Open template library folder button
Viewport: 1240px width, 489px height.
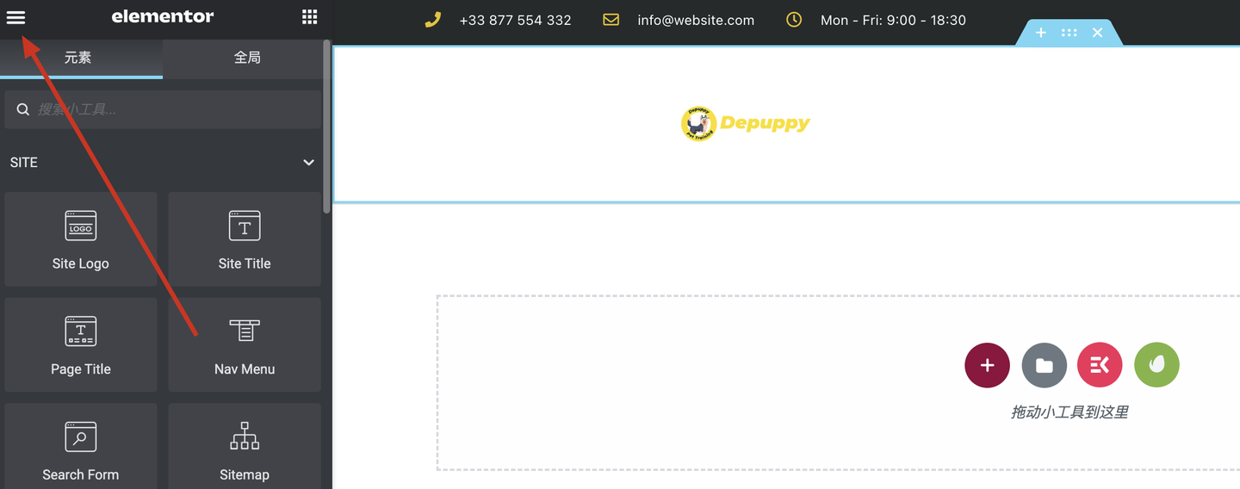[1044, 365]
